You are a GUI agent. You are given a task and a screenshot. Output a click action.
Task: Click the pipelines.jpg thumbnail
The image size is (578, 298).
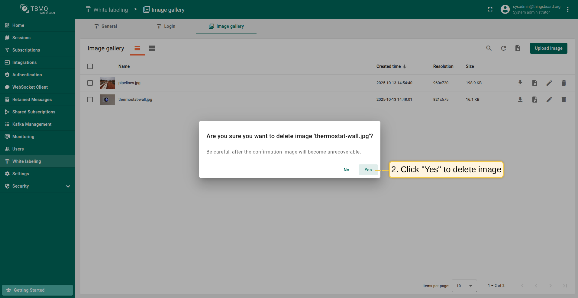pyautogui.click(x=107, y=83)
